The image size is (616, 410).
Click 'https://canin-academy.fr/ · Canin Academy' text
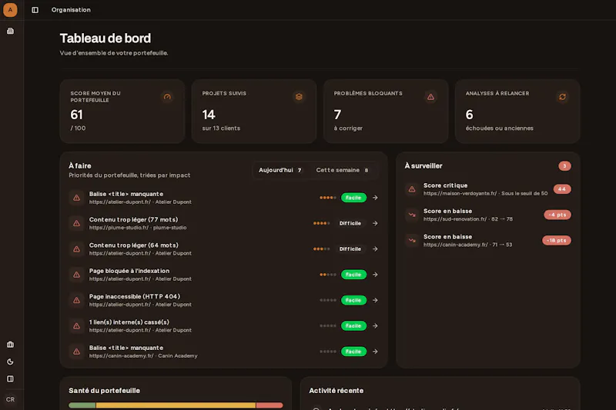click(x=143, y=356)
